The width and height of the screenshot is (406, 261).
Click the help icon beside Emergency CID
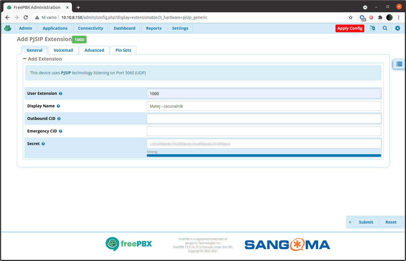[x=60, y=131]
